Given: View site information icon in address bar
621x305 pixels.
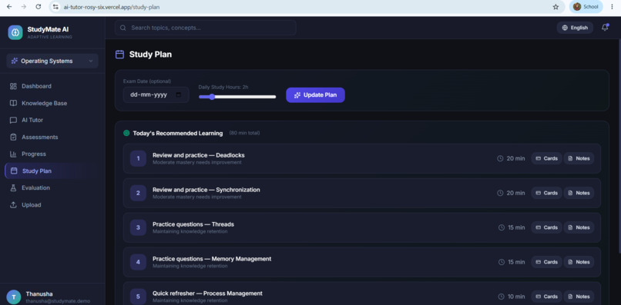Looking at the screenshot, I should (x=55, y=7).
